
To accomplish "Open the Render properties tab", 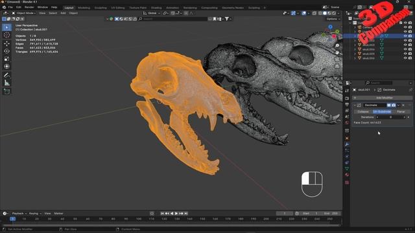I will [347, 98].
